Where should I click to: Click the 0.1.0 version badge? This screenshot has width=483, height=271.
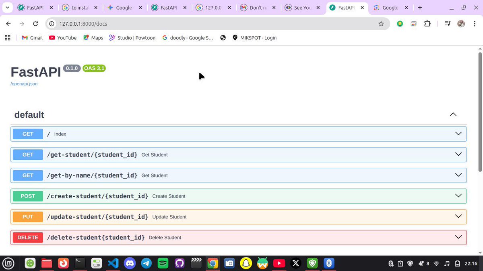72,68
